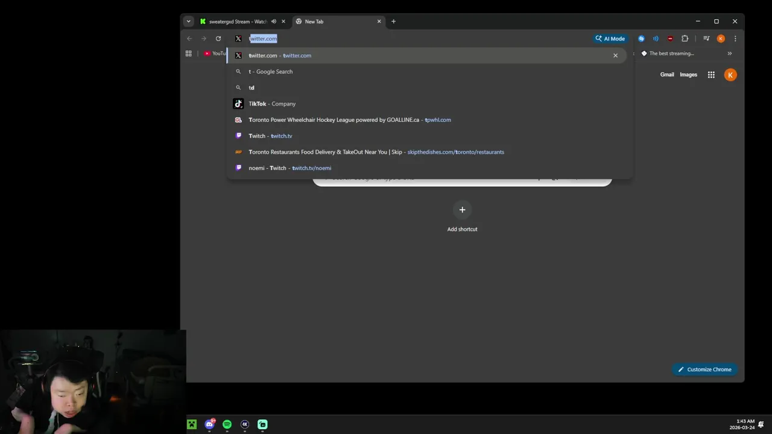Screen dimensions: 772x434
Task: Expand the bookmarks overflow chevron
Action: 730,54
